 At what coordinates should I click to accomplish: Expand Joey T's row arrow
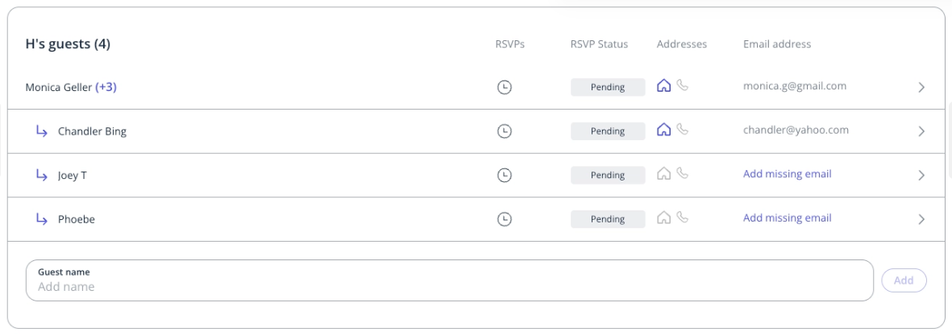pos(921,175)
